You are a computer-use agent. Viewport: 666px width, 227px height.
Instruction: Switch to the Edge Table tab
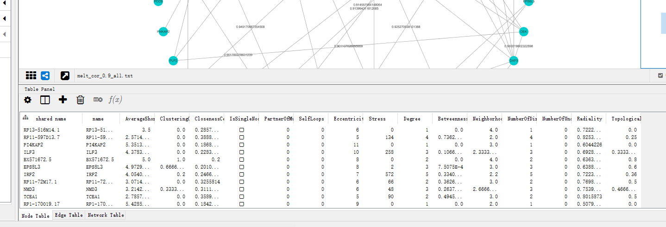(x=69, y=215)
